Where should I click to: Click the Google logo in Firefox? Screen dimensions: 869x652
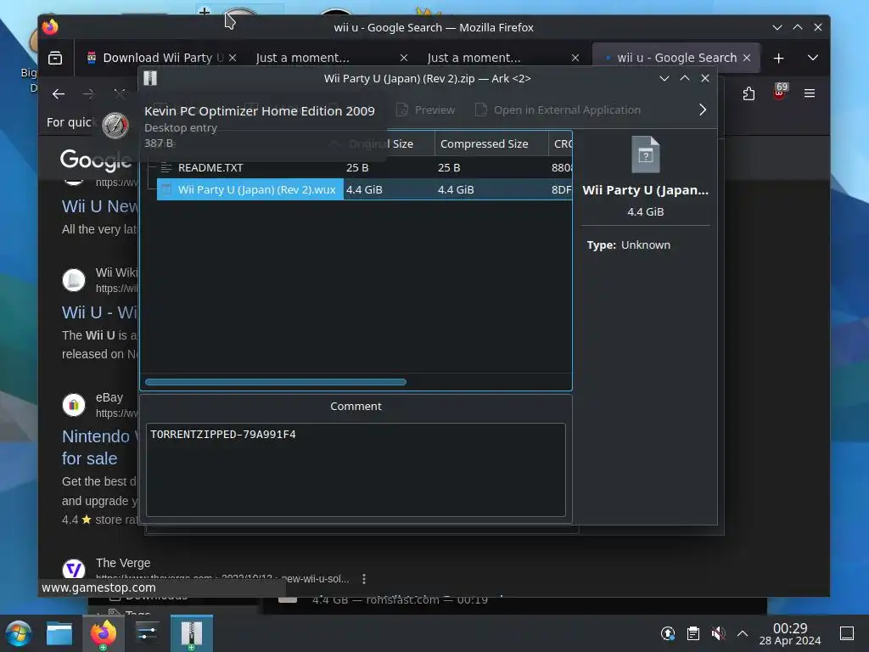pos(95,160)
